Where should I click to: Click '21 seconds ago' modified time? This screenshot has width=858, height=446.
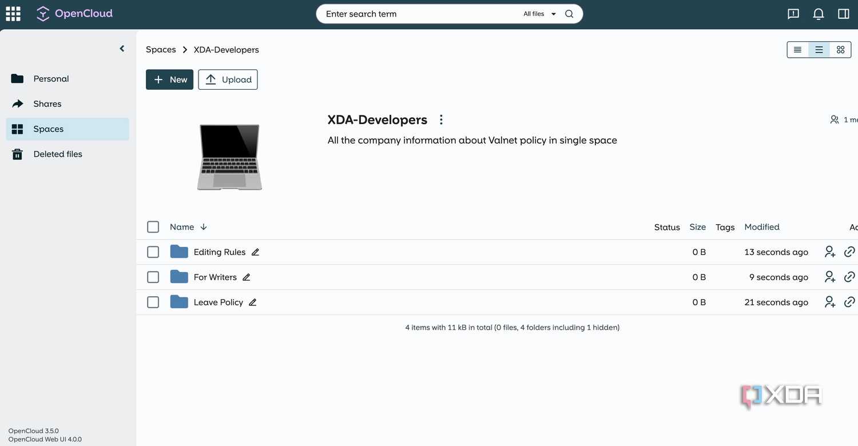(x=776, y=302)
